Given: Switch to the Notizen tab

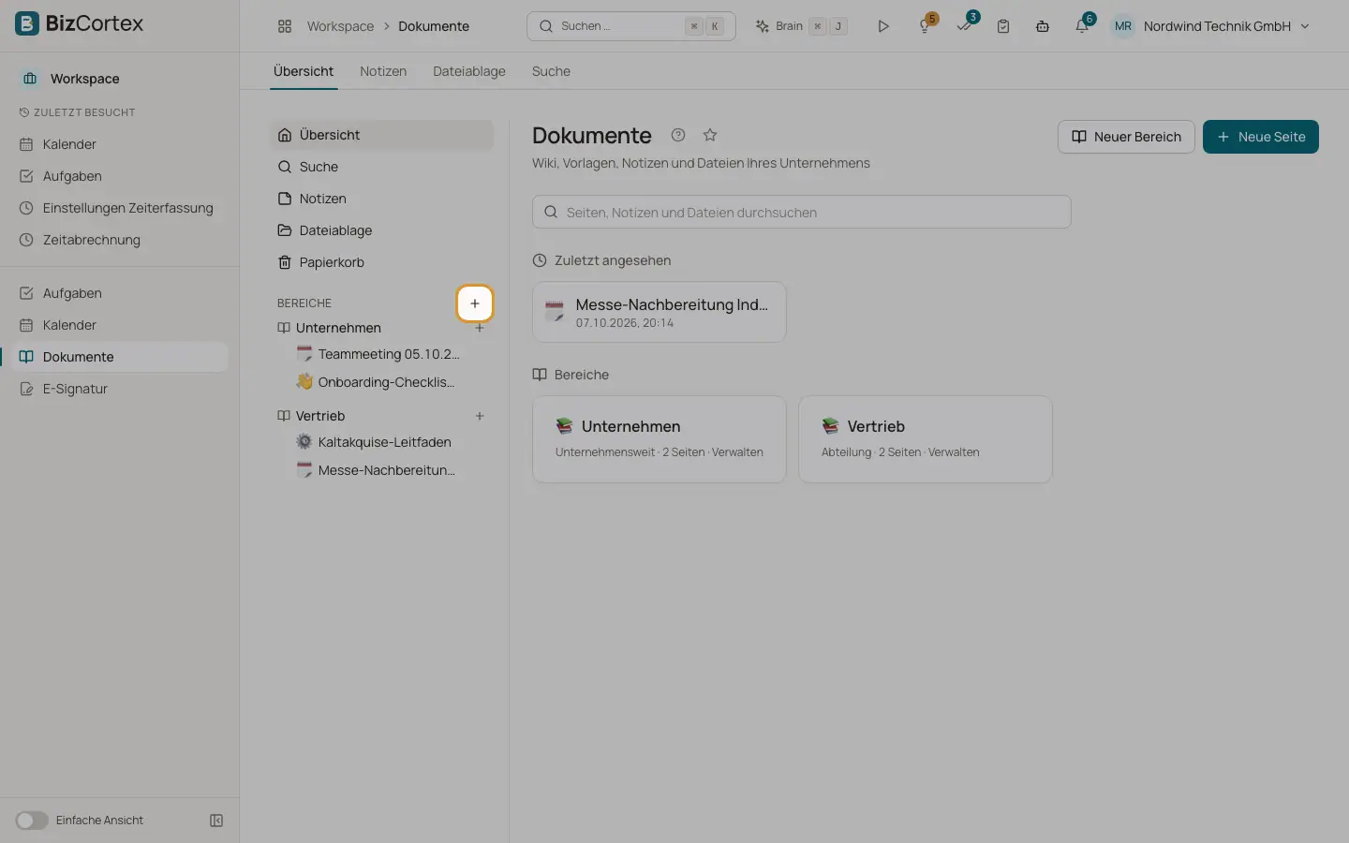Looking at the screenshot, I should coord(383,71).
